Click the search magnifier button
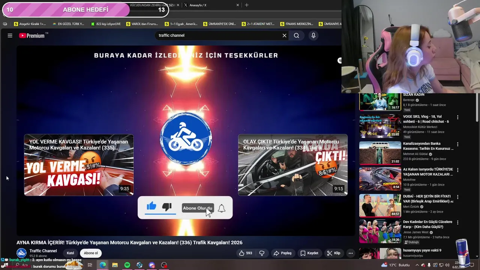480x270 pixels. click(x=296, y=35)
